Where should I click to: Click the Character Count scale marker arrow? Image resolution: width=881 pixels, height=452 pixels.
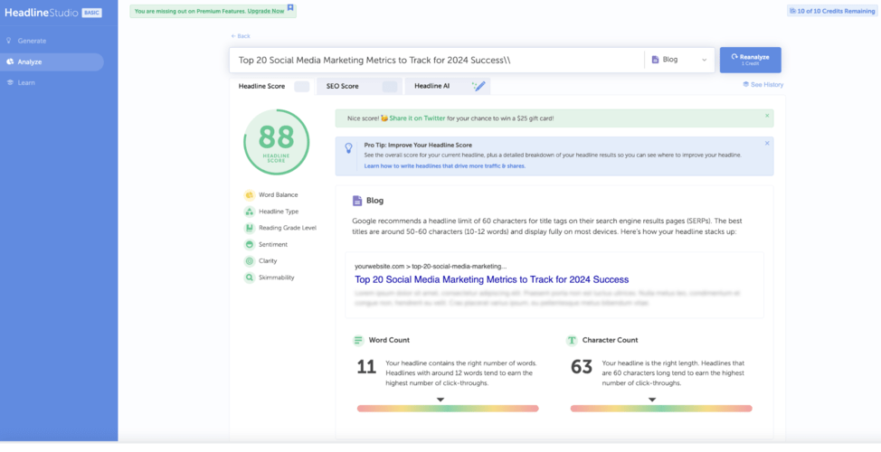pyautogui.click(x=652, y=400)
